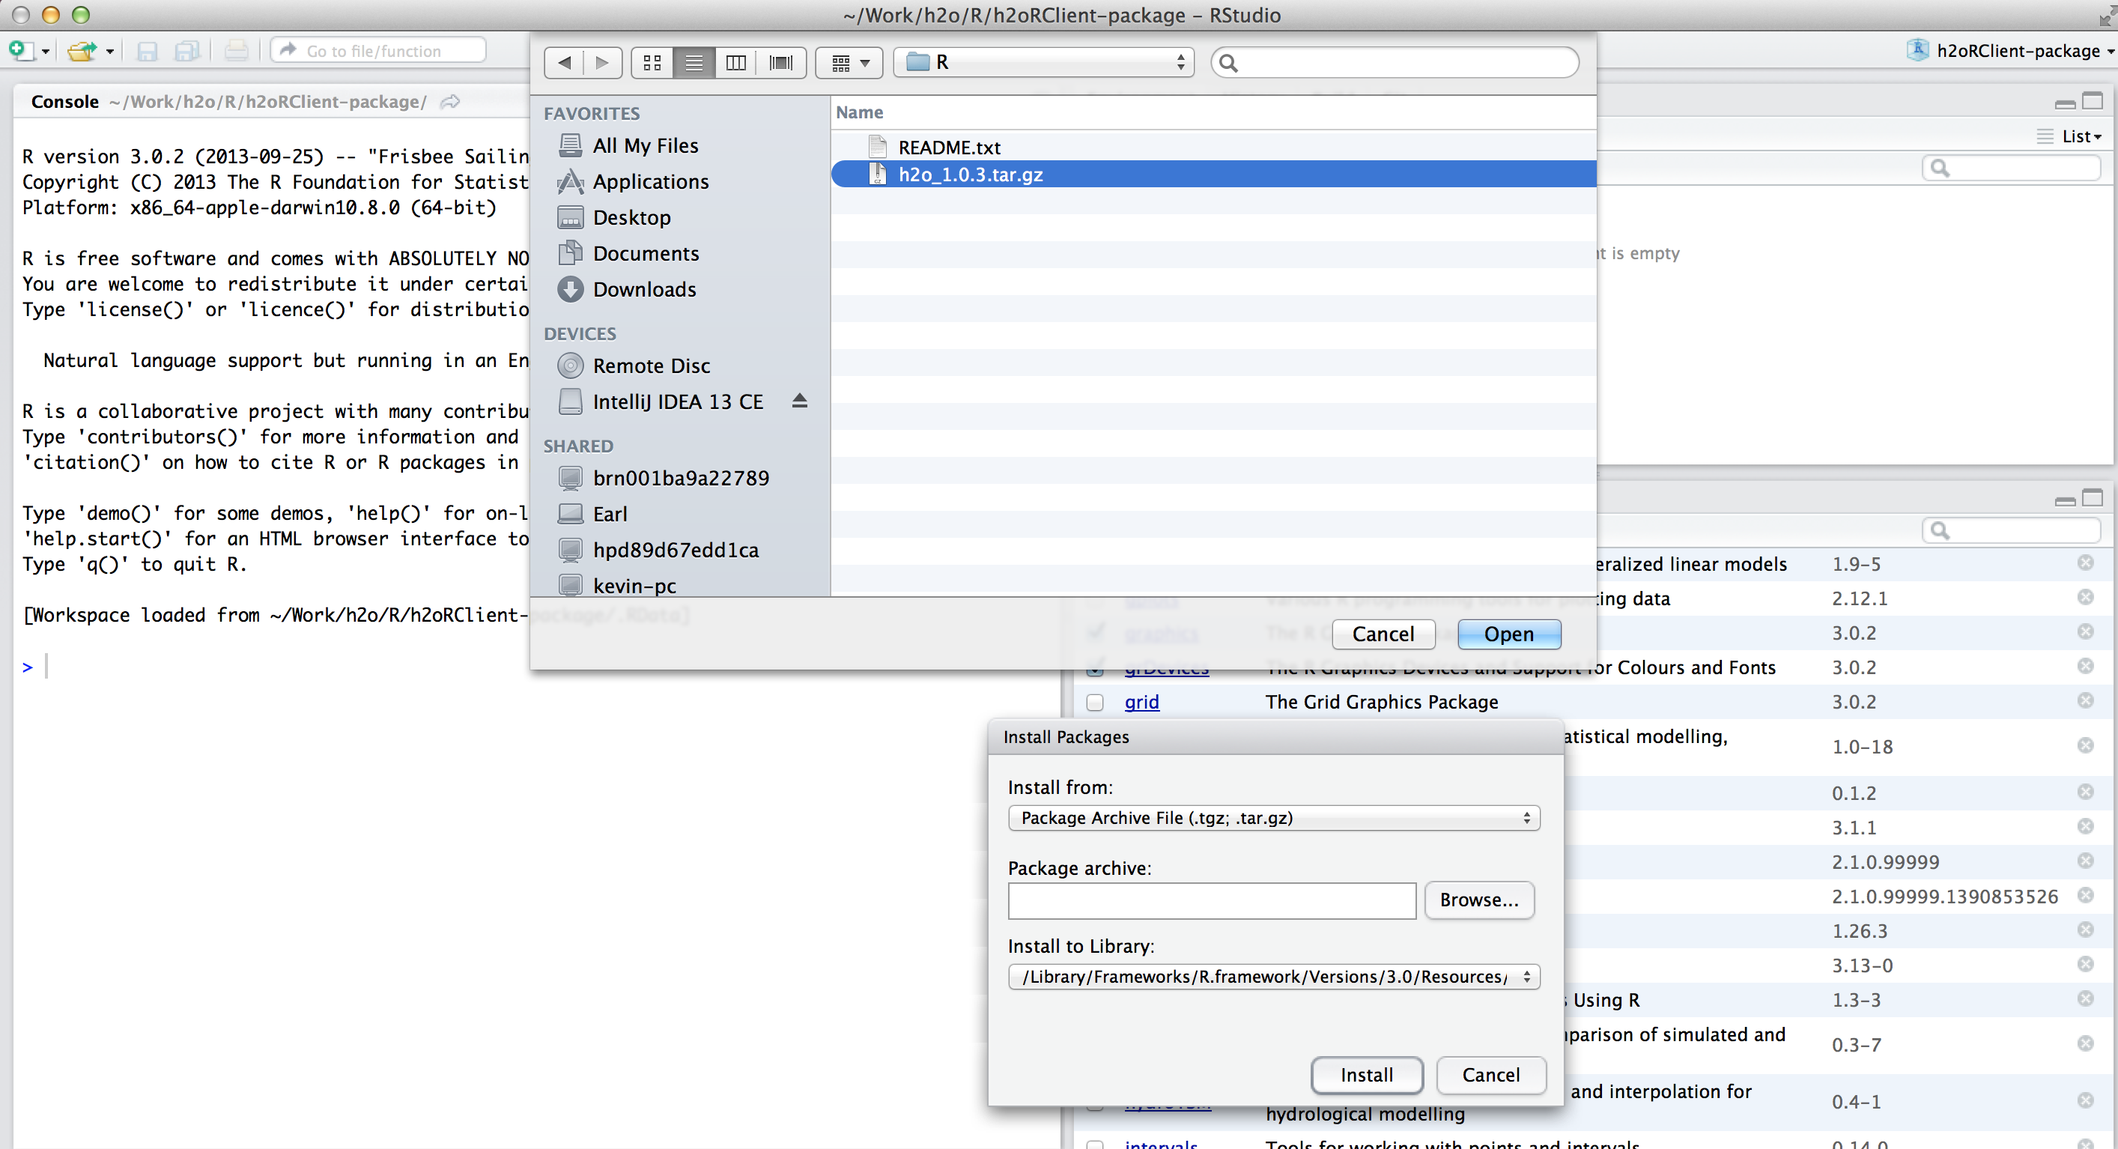The width and height of the screenshot is (2118, 1149).
Task: Go back in file dialog navigation
Action: [564, 62]
